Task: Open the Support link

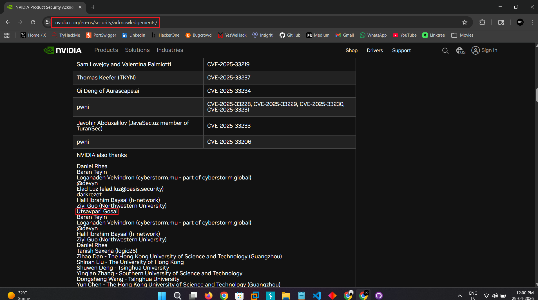Action: point(401,50)
